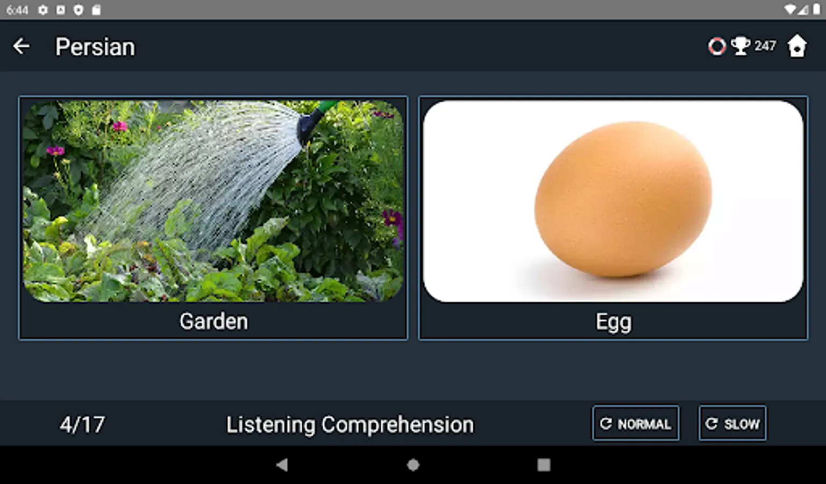Tap the Persian title in header
The width and height of the screenshot is (826, 484).
click(95, 47)
